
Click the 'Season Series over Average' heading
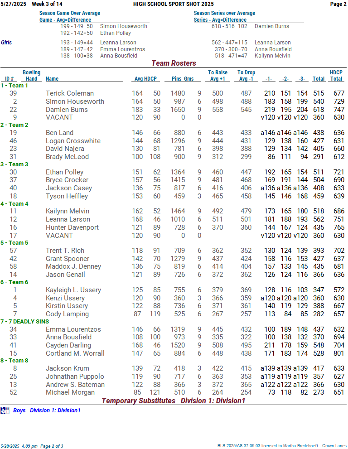tap(224, 13)
